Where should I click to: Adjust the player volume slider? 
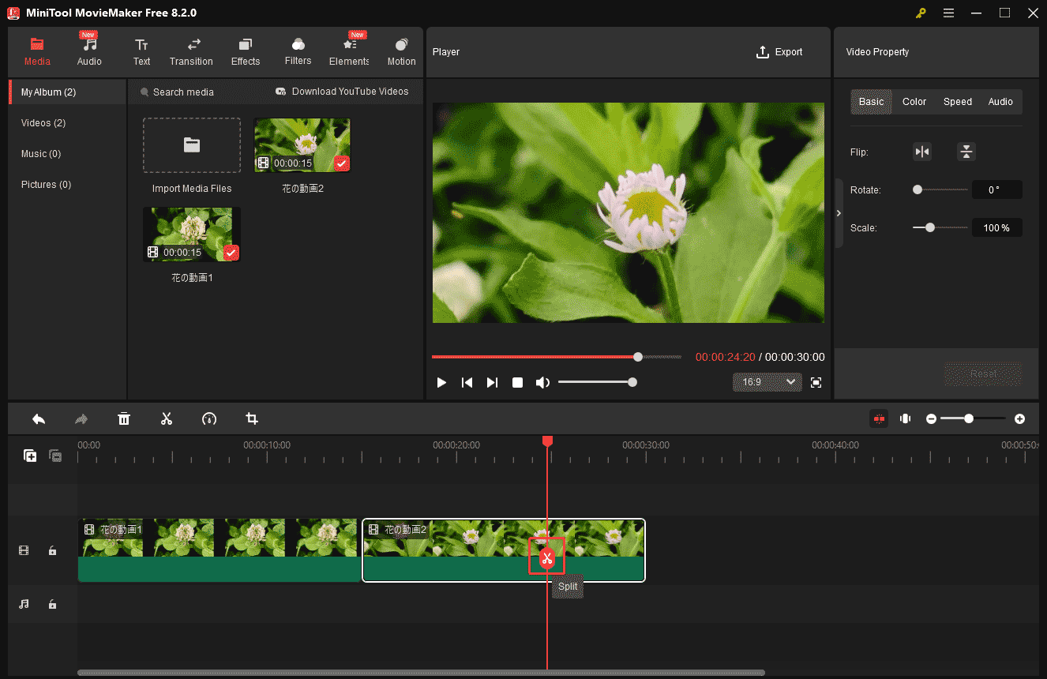pyautogui.click(x=596, y=382)
